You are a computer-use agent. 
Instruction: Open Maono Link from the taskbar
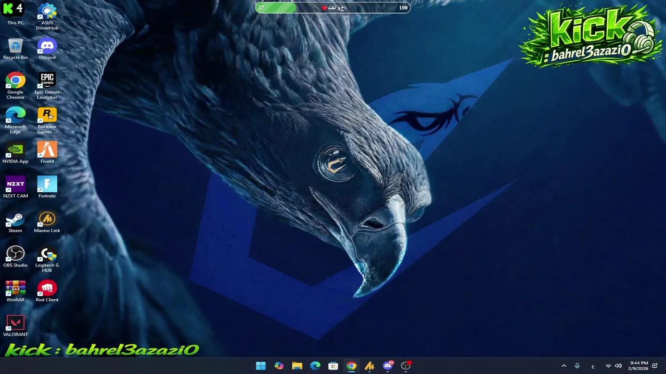tap(369, 366)
